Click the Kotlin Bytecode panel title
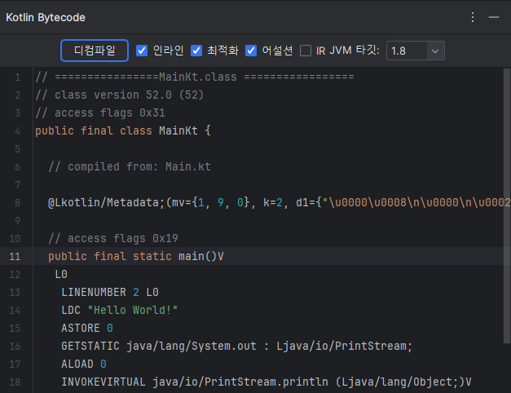The image size is (511, 393). [46, 17]
